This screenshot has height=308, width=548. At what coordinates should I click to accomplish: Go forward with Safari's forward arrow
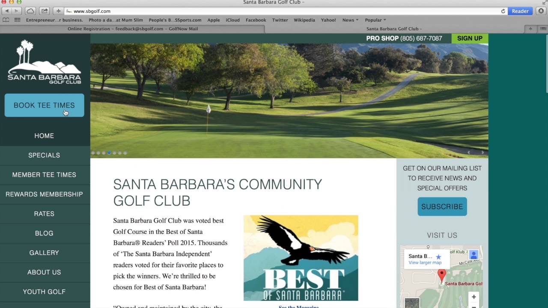16,11
